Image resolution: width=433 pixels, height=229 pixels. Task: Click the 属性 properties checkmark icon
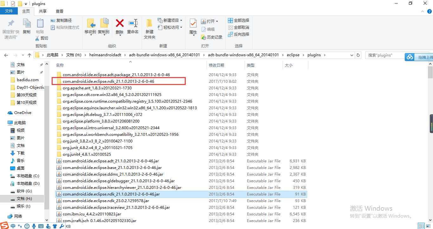point(193,23)
